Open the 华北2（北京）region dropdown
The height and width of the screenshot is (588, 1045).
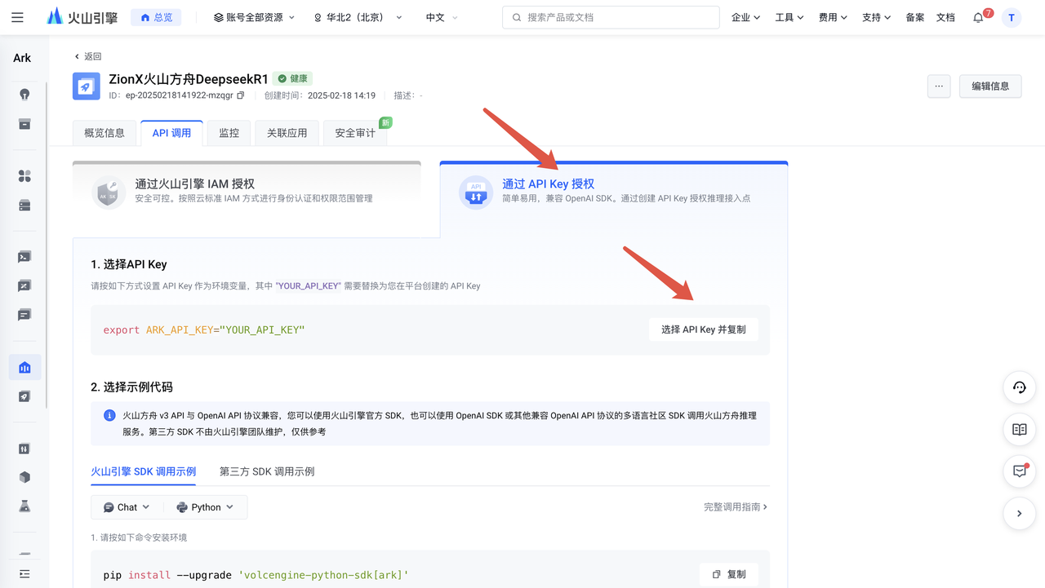point(358,17)
